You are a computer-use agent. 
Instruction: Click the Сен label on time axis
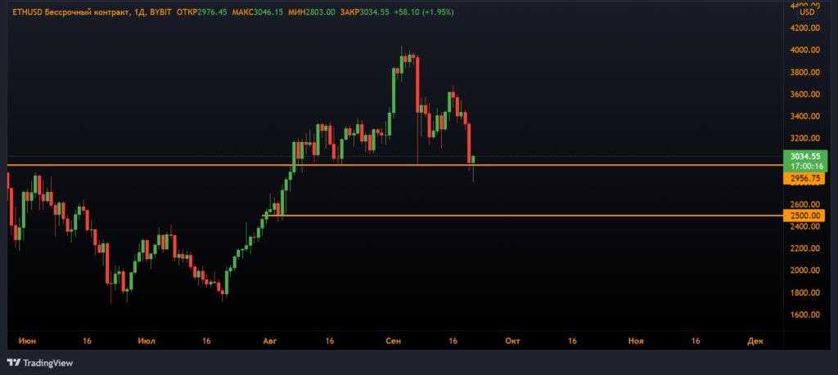[x=392, y=339]
